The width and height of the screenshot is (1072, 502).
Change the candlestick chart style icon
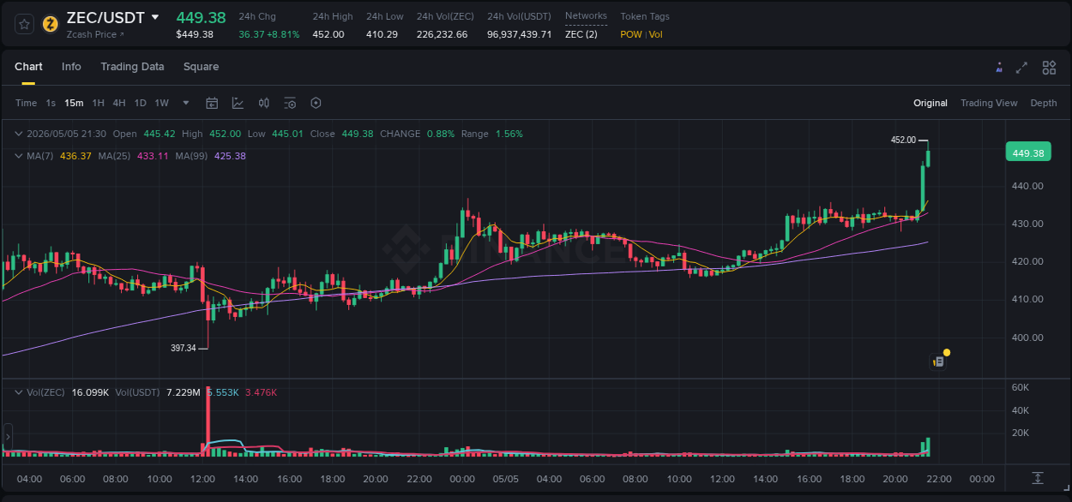[264, 103]
